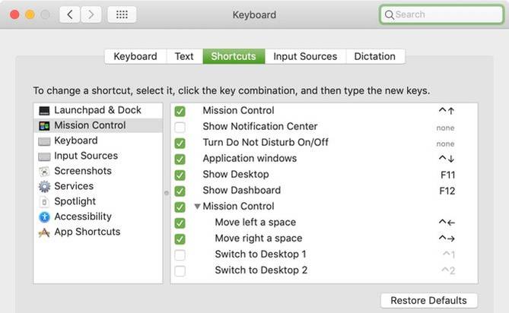Open Services gear icon category

point(44,186)
